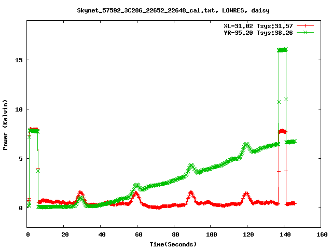Click the x-axis tick label 100

pyautogui.click(x=212, y=234)
